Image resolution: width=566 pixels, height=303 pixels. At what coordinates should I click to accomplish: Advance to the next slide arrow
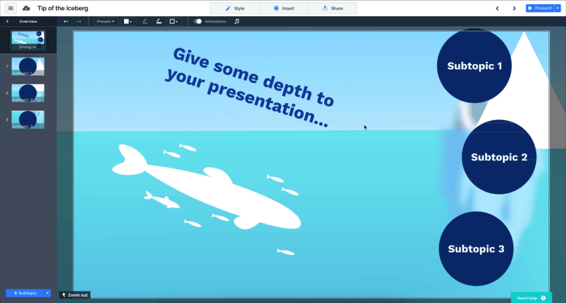click(514, 8)
